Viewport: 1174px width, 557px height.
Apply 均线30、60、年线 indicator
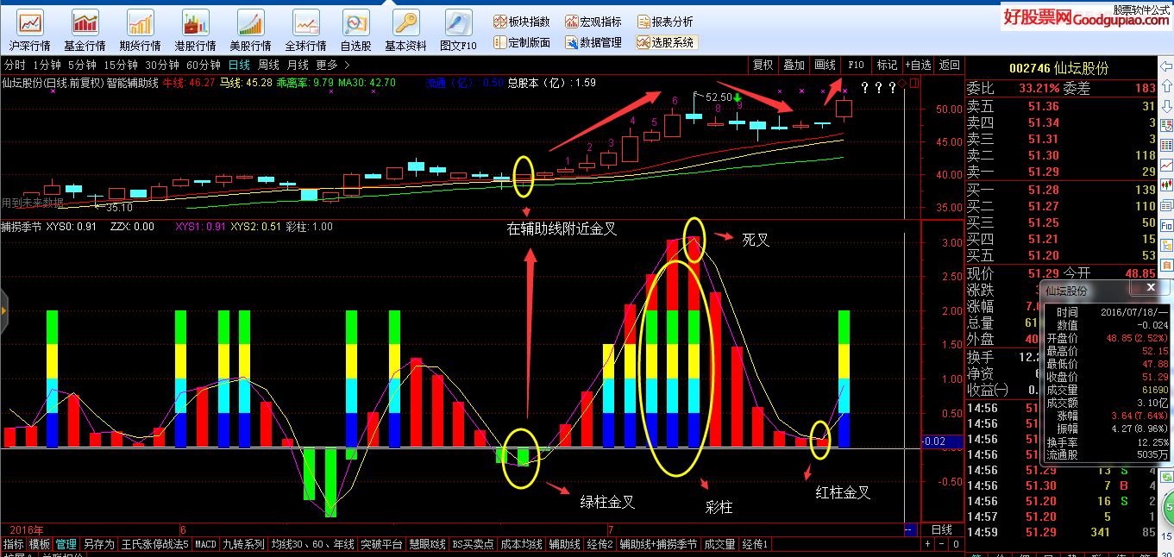click(x=313, y=544)
